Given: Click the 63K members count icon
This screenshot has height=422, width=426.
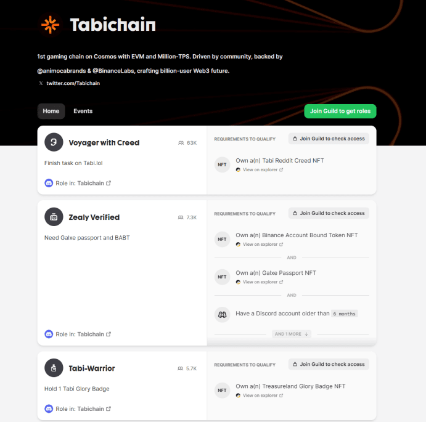Looking at the screenshot, I should point(181,143).
